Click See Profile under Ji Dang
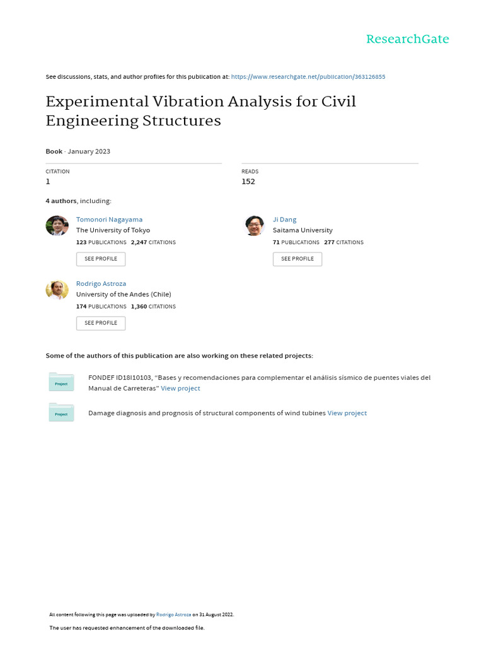The width and height of the screenshot is (484, 646). [297, 259]
